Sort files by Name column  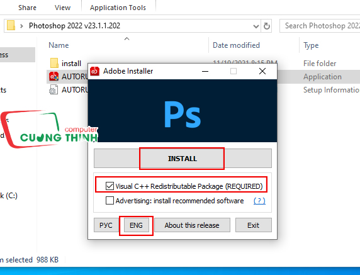click(x=59, y=45)
